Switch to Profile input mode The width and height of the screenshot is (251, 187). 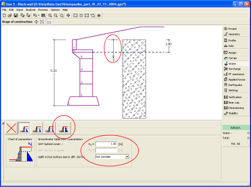tap(236, 41)
